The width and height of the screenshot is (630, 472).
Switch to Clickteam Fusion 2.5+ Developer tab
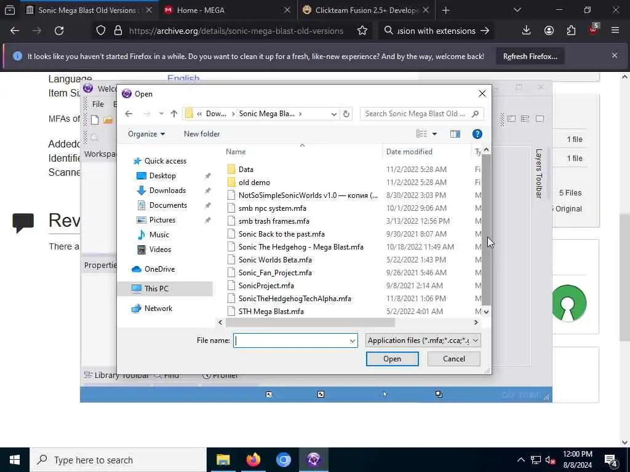pos(365,10)
